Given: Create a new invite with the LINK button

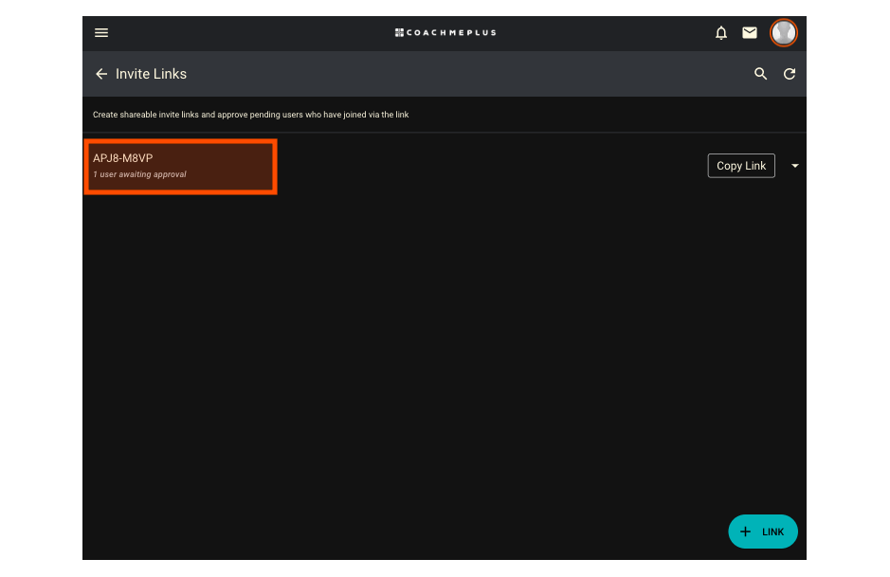Looking at the screenshot, I should click(763, 532).
